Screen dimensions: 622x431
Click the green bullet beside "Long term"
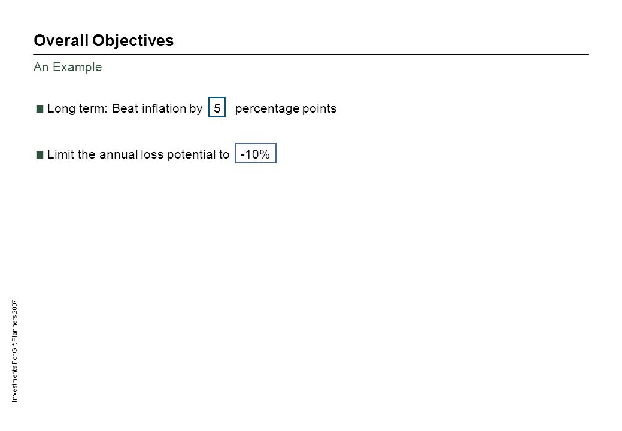40,109
